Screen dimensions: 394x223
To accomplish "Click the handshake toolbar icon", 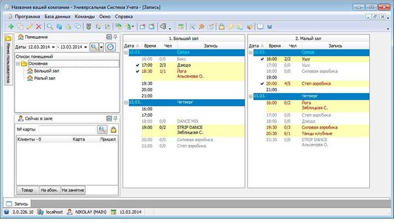I will coord(249,26).
